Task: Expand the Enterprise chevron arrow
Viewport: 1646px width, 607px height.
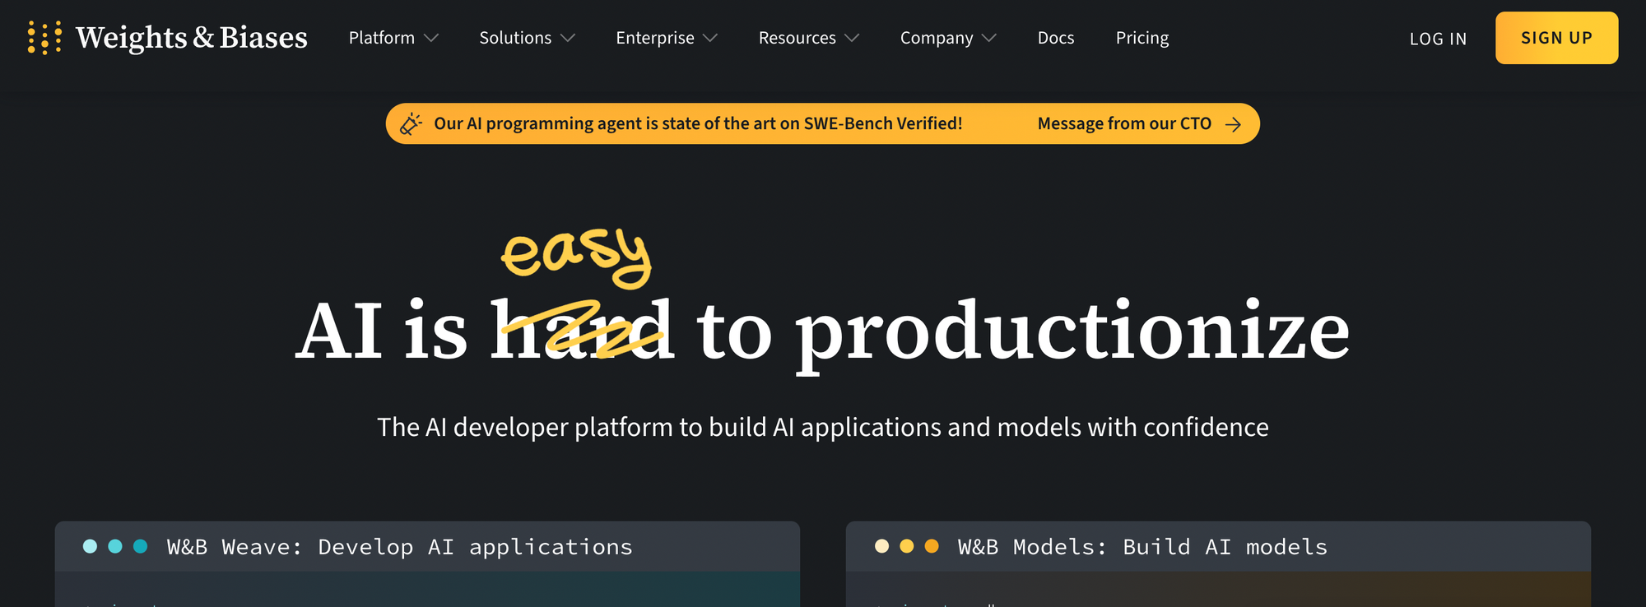Action: (710, 39)
